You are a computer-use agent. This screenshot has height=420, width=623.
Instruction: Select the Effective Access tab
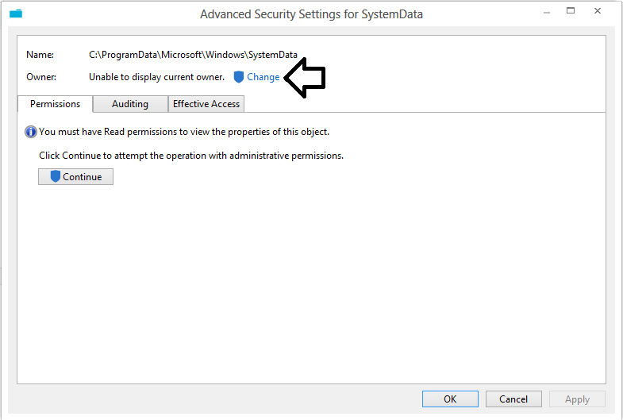(206, 104)
